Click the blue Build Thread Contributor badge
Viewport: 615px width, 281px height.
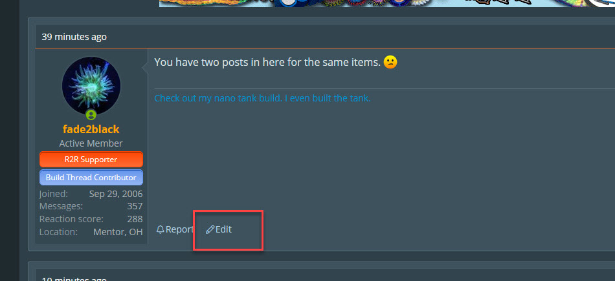click(91, 177)
